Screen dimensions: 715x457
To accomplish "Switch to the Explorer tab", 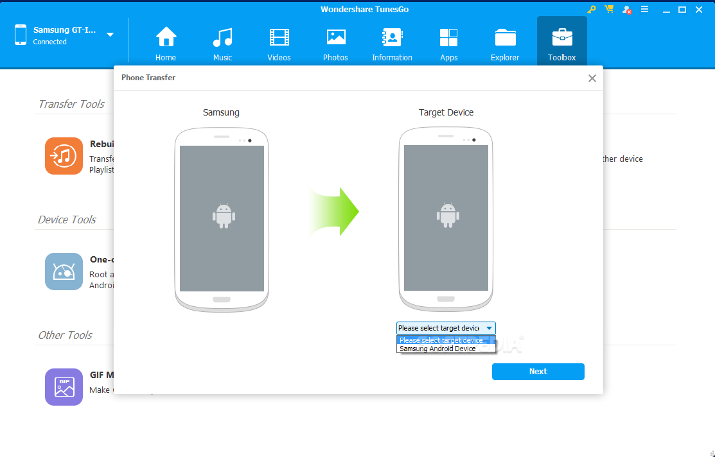I will click(x=505, y=44).
